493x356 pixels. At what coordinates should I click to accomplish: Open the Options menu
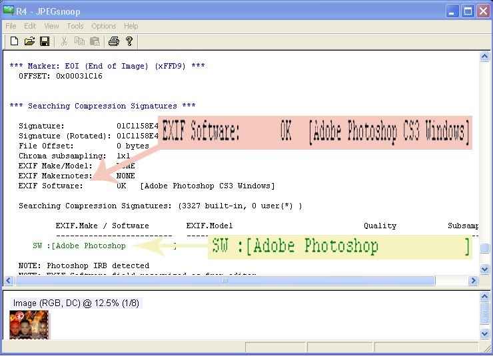(x=104, y=26)
